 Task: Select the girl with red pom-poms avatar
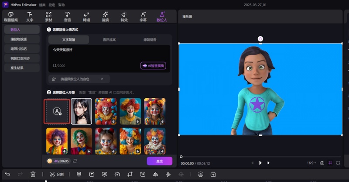tap(106, 141)
